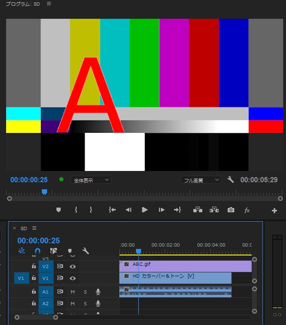Target the A2 track

tap(46, 304)
